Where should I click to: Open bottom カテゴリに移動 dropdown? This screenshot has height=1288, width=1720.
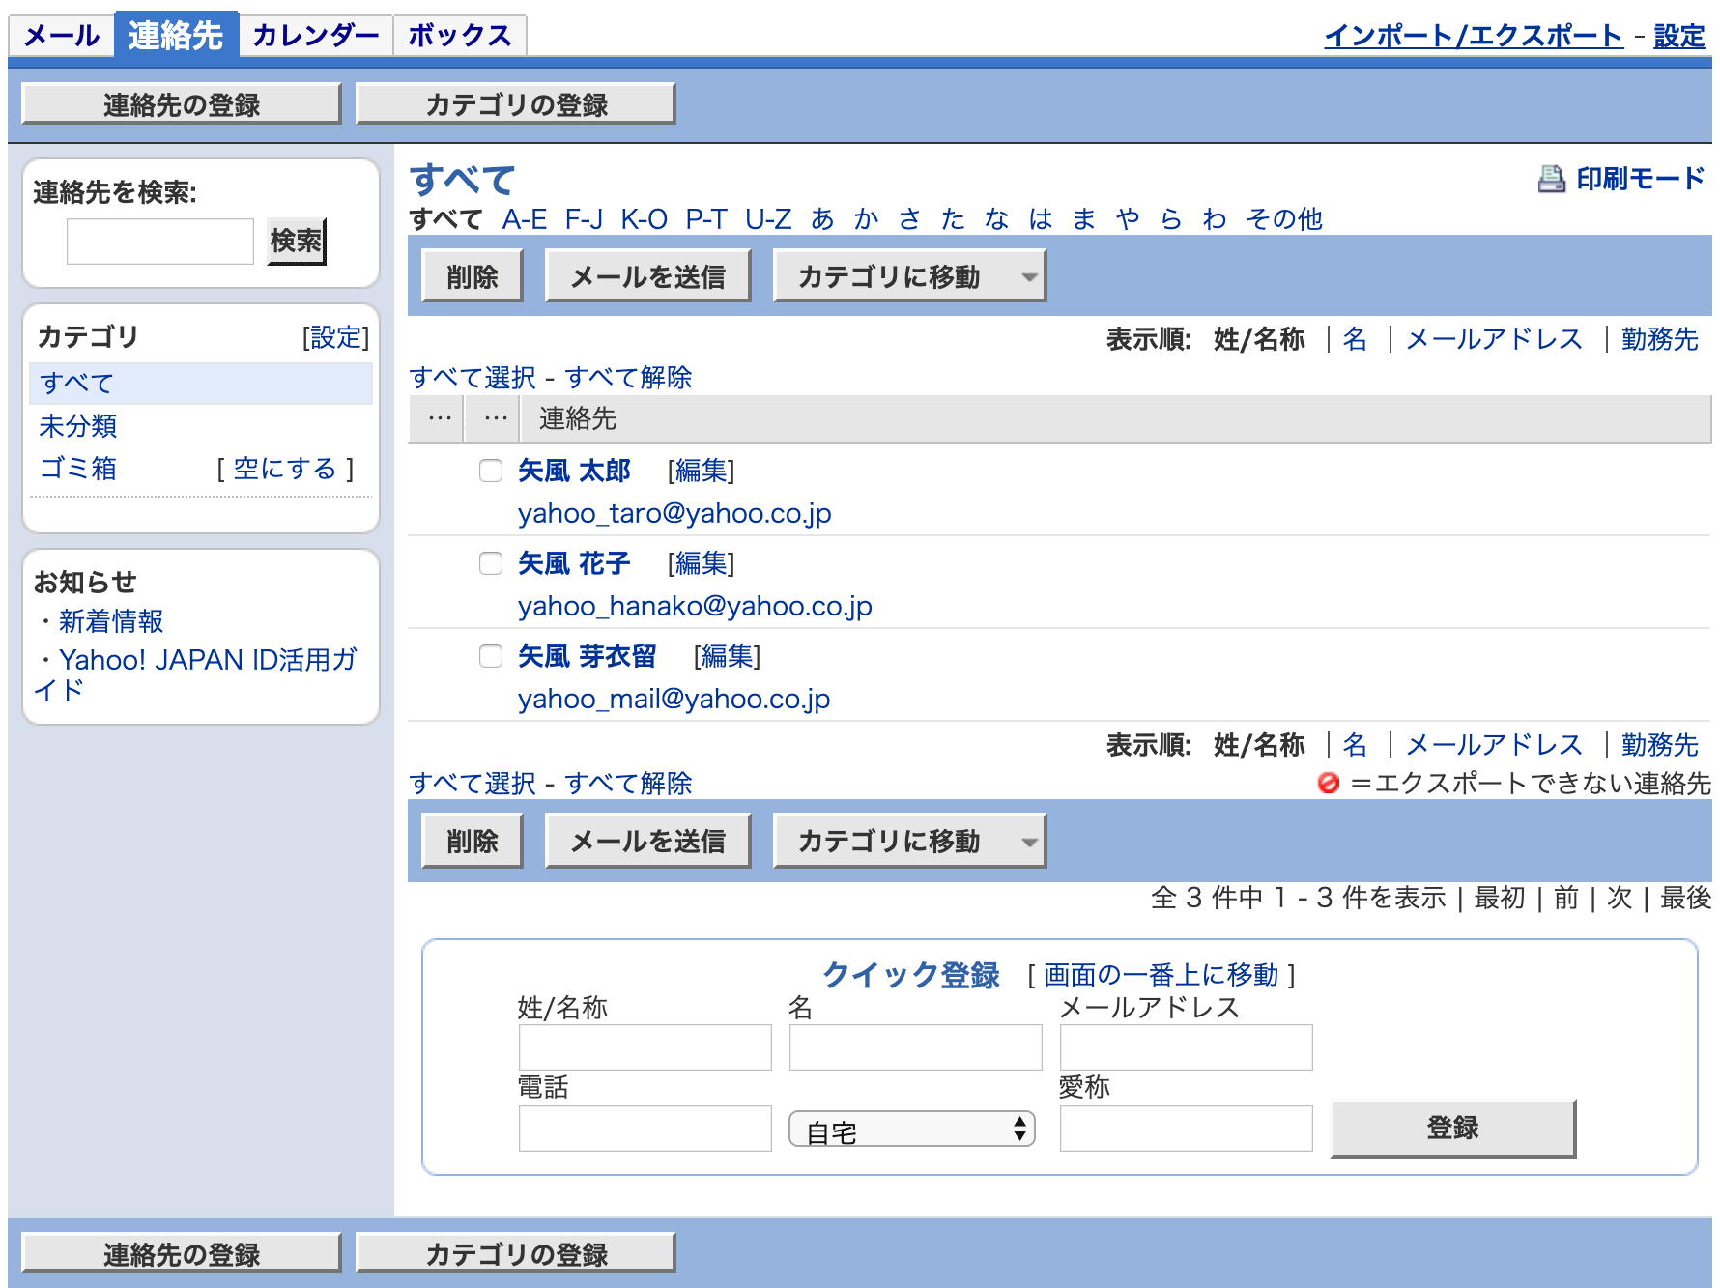click(x=909, y=841)
